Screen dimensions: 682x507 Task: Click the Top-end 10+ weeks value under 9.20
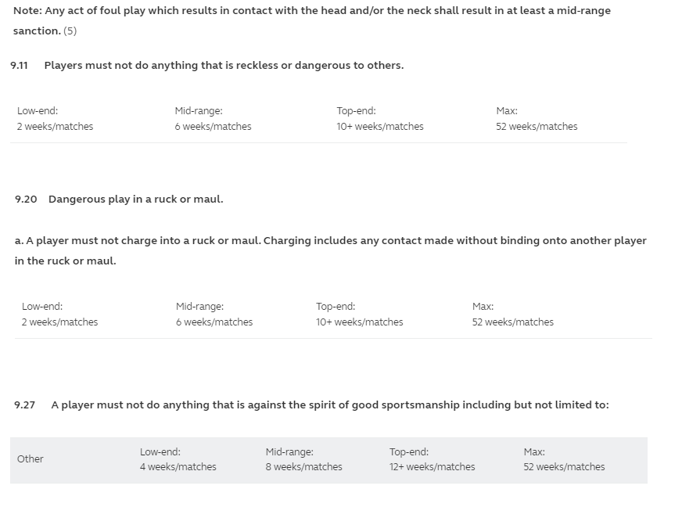point(360,322)
